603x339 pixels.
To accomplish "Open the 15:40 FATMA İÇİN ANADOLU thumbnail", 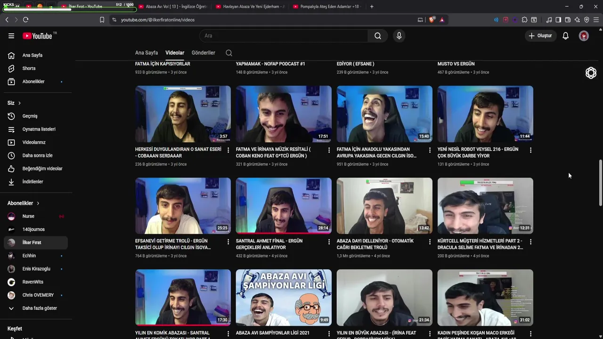I will [384, 114].
